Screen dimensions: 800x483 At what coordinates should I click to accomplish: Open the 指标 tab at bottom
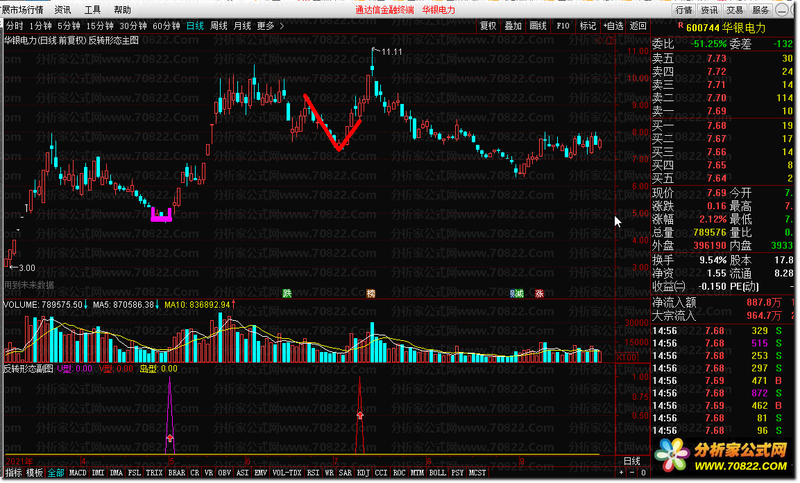point(14,473)
